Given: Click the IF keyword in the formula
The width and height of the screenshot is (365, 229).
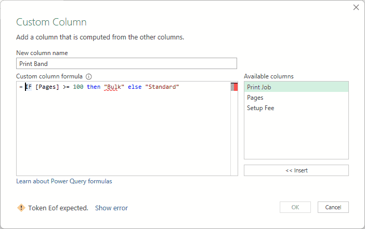Looking at the screenshot, I should pos(29,87).
